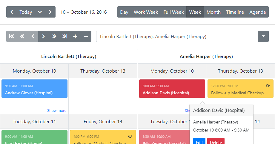Expand the resources combo box arrow
Screen dimensions: 275x144
tap(263, 36)
